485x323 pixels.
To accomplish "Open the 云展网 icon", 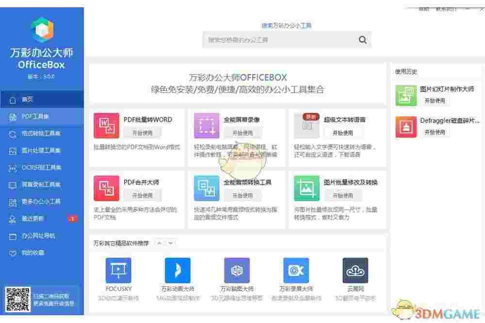I will click(356, 270).
